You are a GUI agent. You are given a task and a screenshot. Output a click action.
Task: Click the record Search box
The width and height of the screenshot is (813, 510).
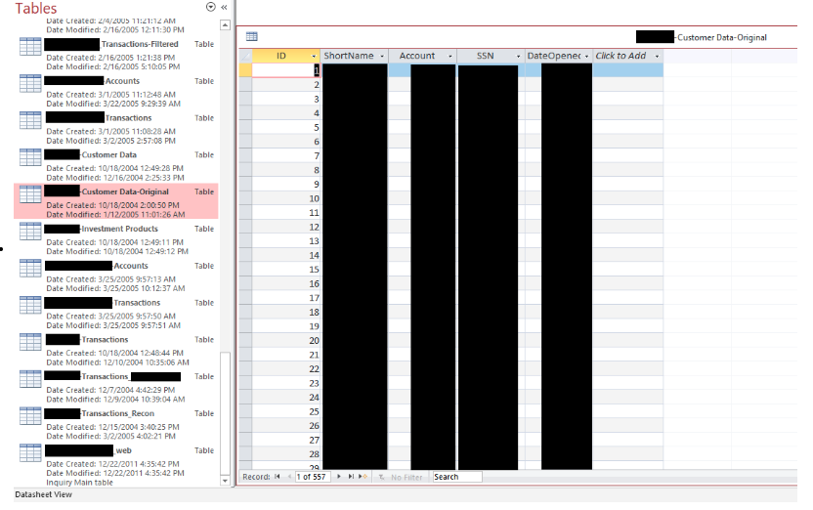pyautogui.click(x=456, y=477)
